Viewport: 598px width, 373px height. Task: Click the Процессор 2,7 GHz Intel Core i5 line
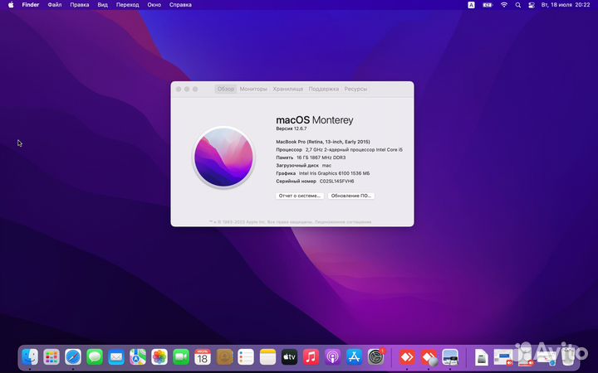tap(339, 149)
